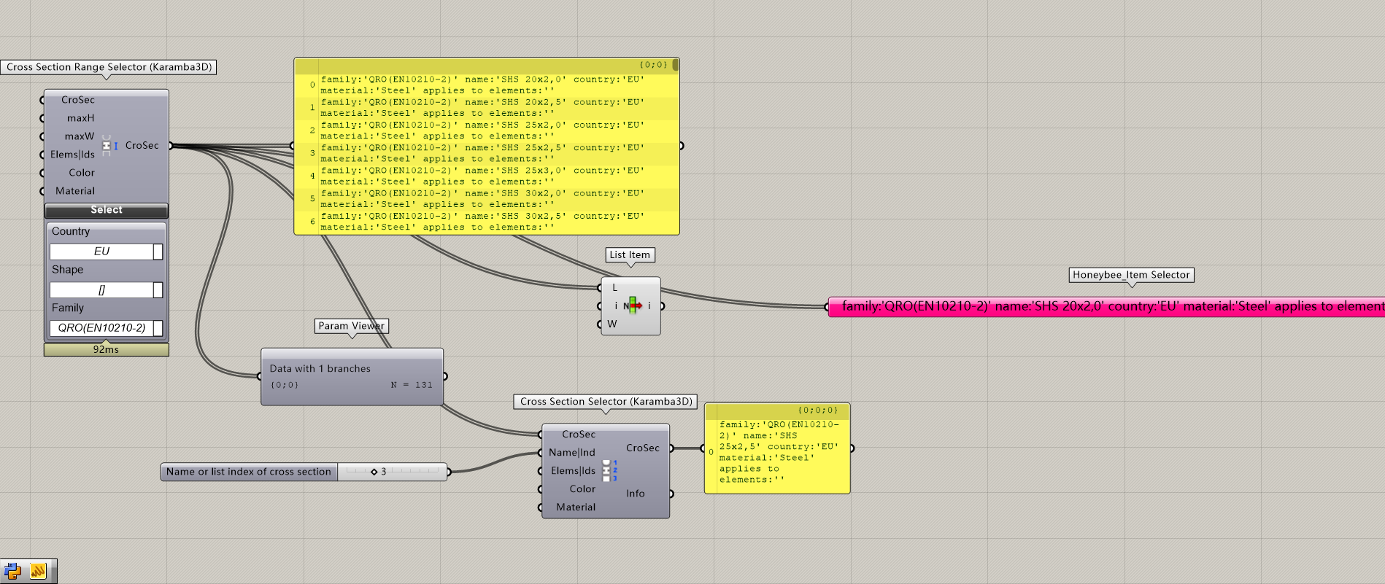Open the Family dropdown showing QRO(EN10210-2)
This screenshot has width=1385, height=584.
[158, 328]
